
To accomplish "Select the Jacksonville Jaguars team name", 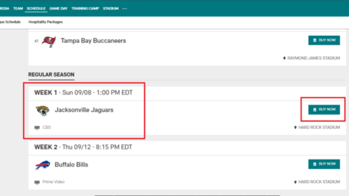I will click(84, 110).
